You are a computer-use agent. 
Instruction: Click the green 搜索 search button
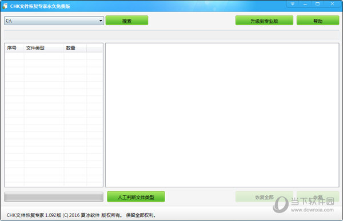(127, 21)
